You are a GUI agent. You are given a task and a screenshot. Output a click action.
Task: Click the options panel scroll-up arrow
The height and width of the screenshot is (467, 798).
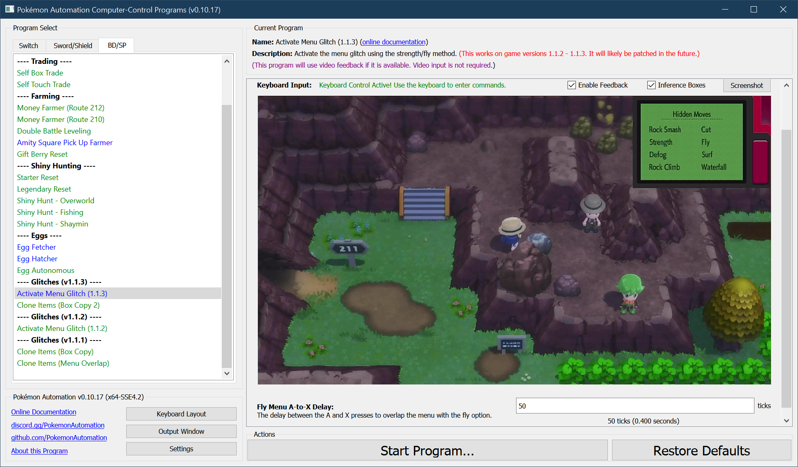tap(786, 85)
